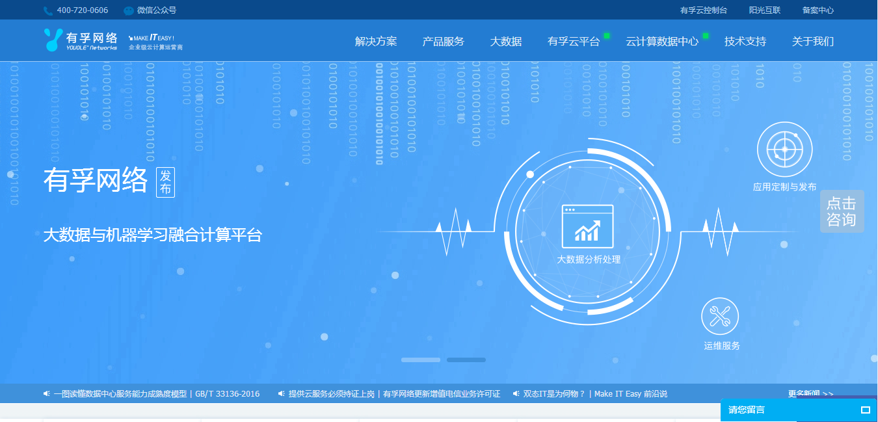The width and height of the screenshot is (878, 422).
Task: Open the 阳光互联 link
Action: 765,10
